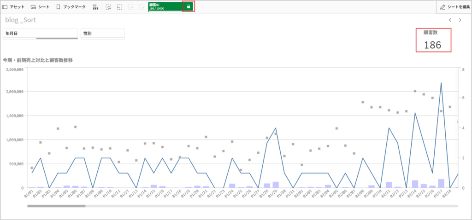This screenshot has width=472, height=220.
Task: Step back in selections icon
Action: (x=119, y=7)
